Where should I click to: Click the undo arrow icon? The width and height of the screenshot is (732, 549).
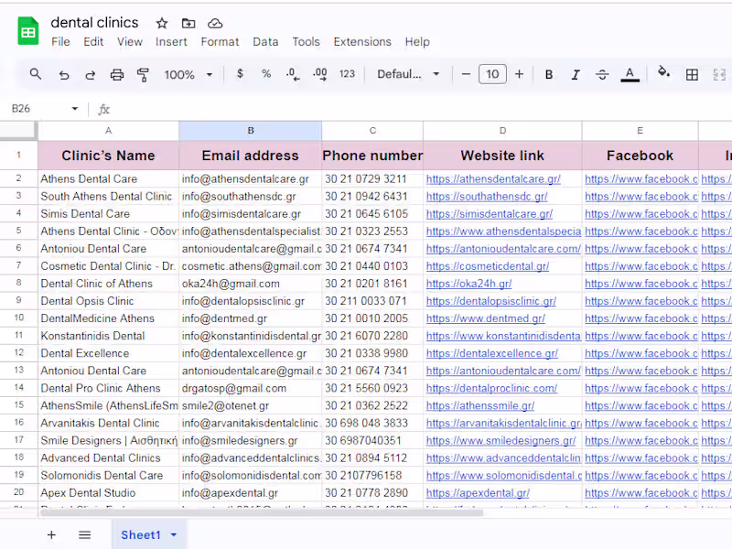[x=63, y=74]
